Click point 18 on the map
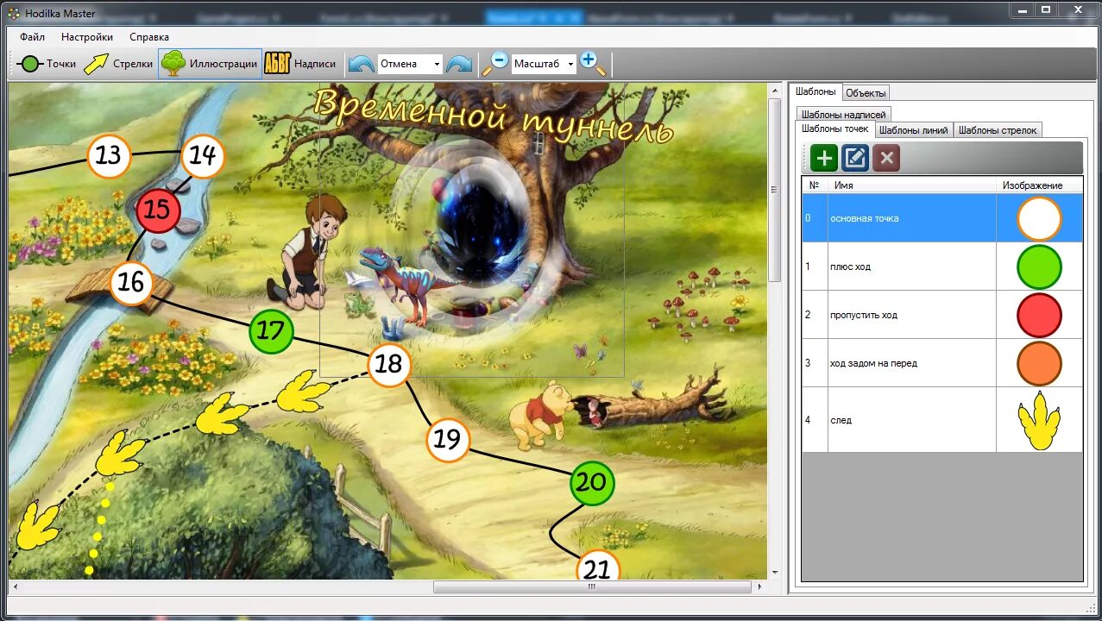 [389, 364]
